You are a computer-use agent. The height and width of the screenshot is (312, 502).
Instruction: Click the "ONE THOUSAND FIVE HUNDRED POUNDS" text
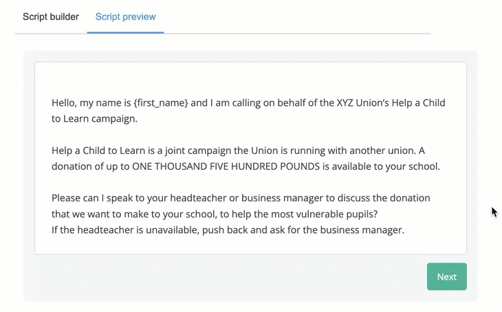pos(226,166)
